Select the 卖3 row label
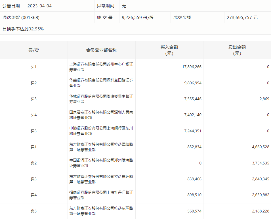This screenshot has width=271, height=219. (34, 179)
